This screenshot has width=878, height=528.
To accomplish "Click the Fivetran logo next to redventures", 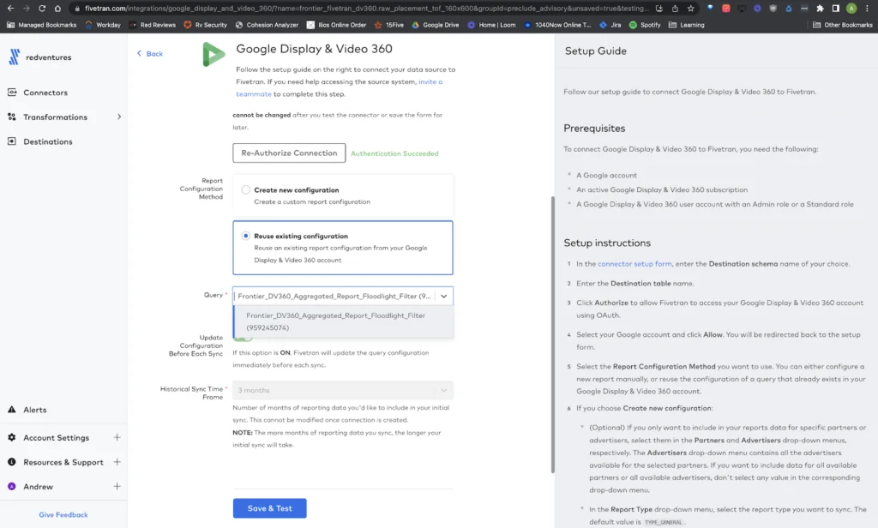I will pyautogui.click(x=15, y=57).
